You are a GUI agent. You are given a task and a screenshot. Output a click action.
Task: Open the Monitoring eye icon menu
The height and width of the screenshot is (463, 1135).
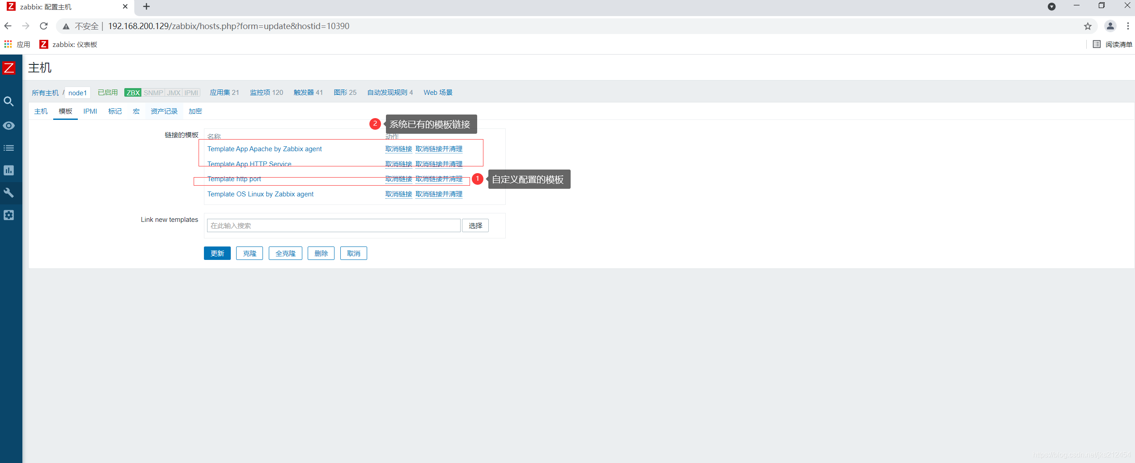(8, 126)
